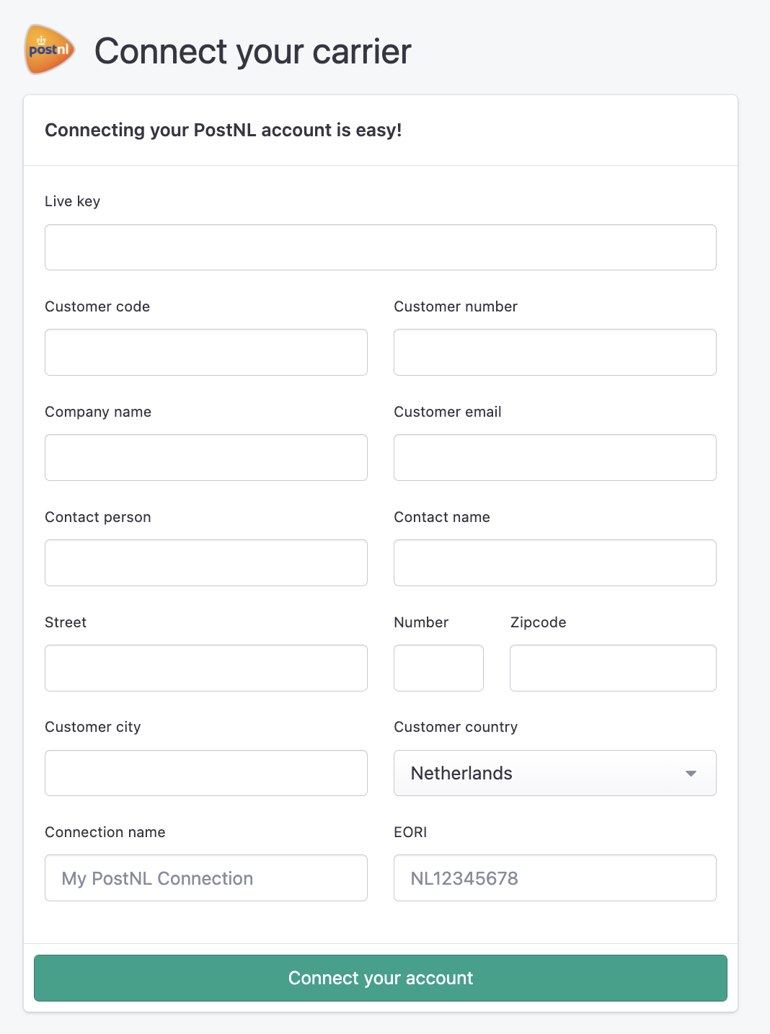Click the Contact name field
Viewport: 770px width, 1034px height.
pyautogui.click(x=555, y=563)
